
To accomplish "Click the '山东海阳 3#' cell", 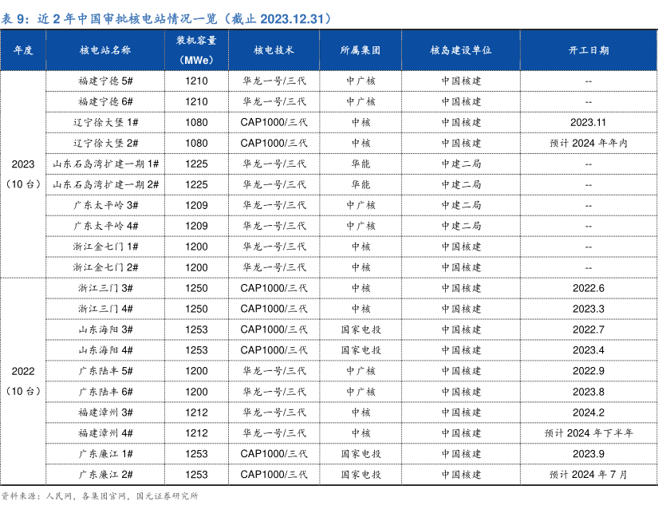I will [x=105, y=329].
